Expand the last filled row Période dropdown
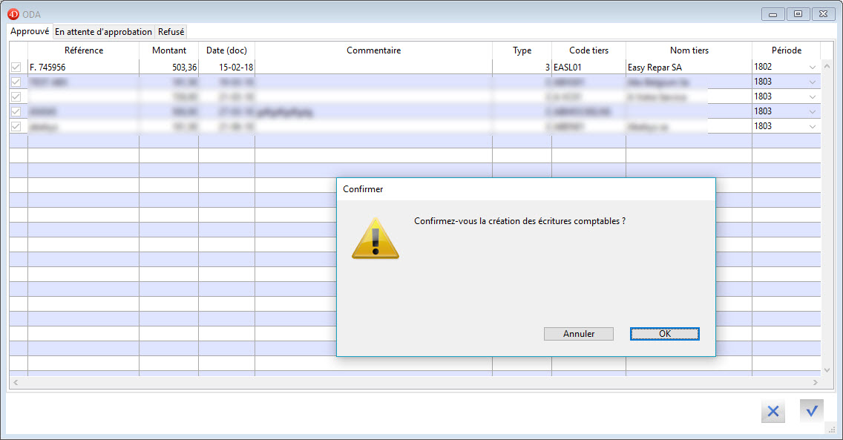This screenshot has width=843, height=440. [812, 126]
